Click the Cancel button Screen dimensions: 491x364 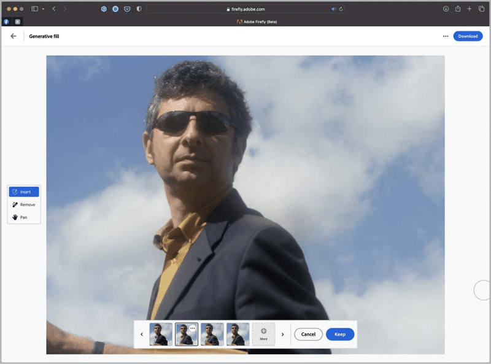tap(308, 335)
